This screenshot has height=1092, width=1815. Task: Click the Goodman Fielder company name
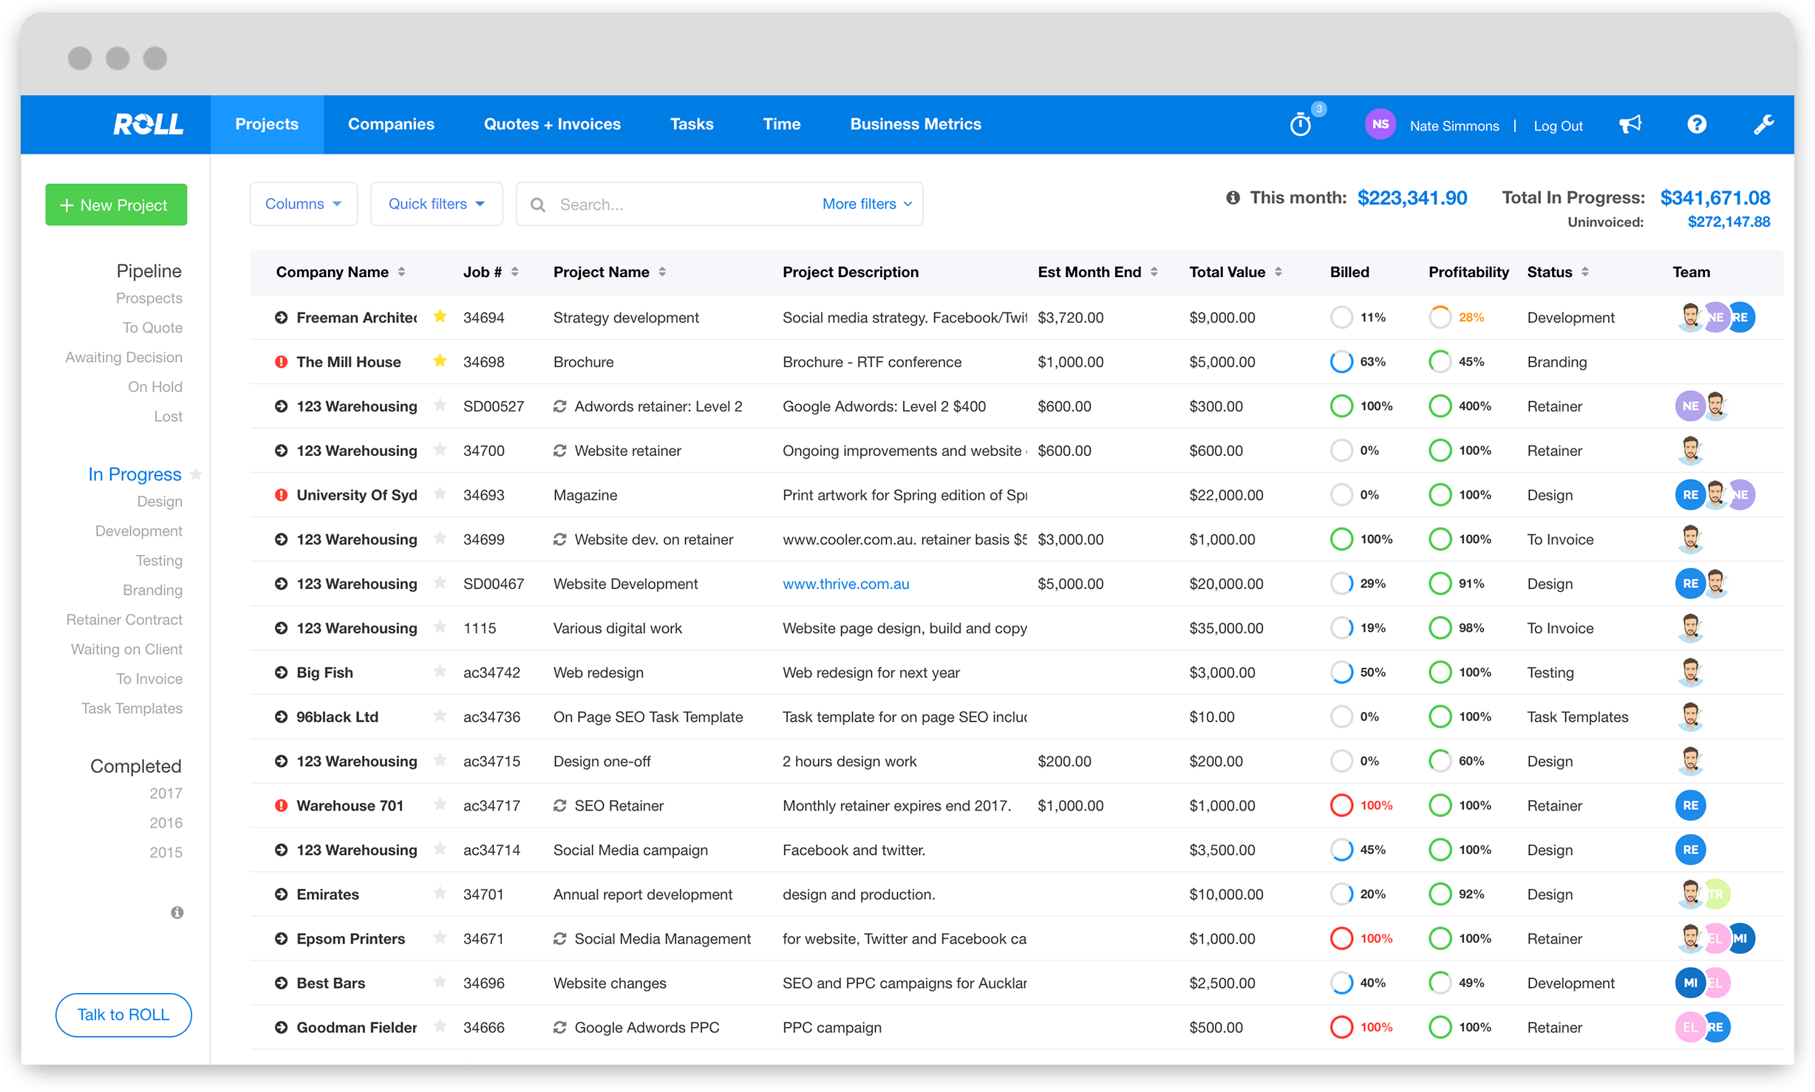point(356,1027)
